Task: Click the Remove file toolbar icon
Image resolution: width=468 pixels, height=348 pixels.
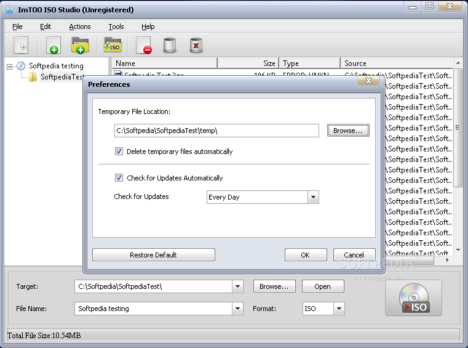Action: pos(144,46)
